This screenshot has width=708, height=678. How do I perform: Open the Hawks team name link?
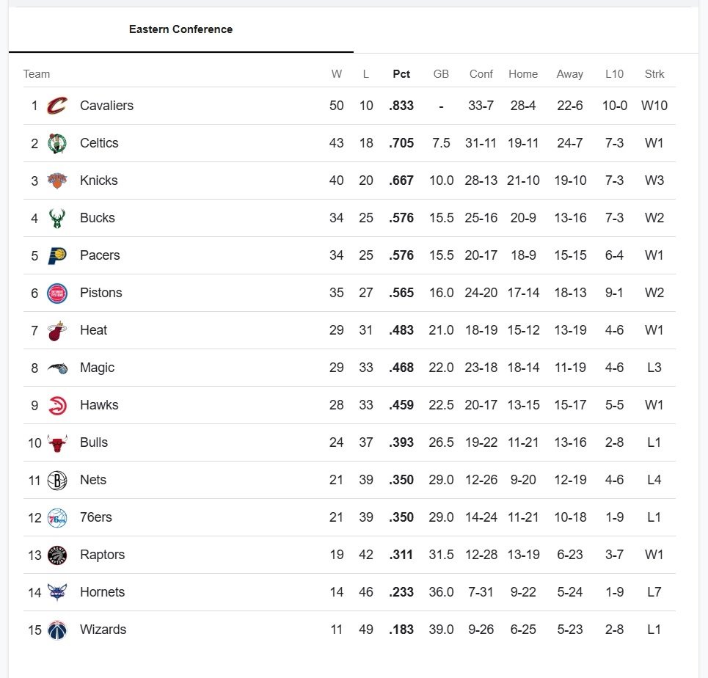point(99,405)
